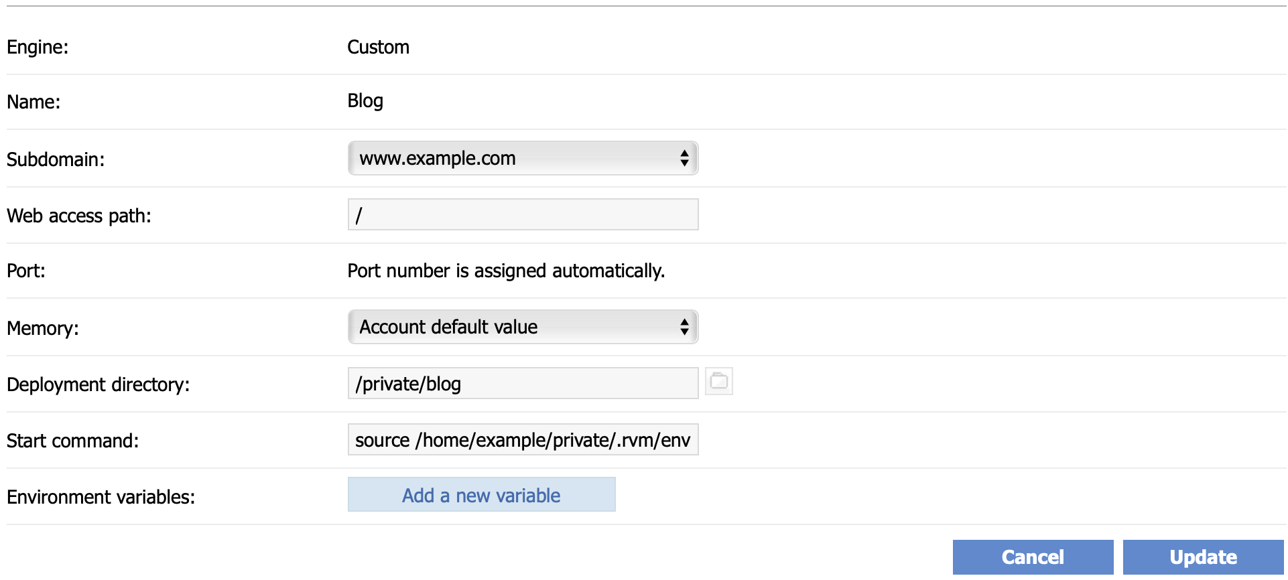Click the Start command input field
The height and width of the screenshot is (580, 1288).
click(523, 439)
